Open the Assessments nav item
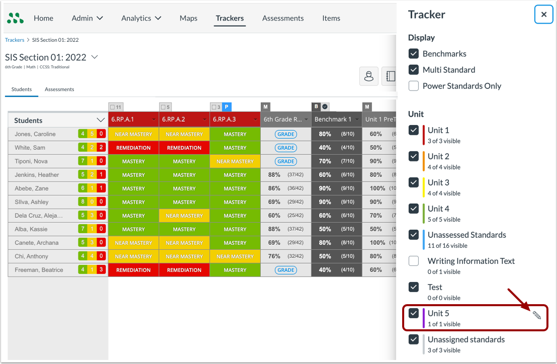Viewport: 557px width, 364px height. [283, 18]
